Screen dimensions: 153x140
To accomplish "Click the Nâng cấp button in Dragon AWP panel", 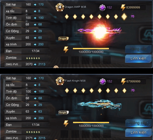I will click(138, 49).
